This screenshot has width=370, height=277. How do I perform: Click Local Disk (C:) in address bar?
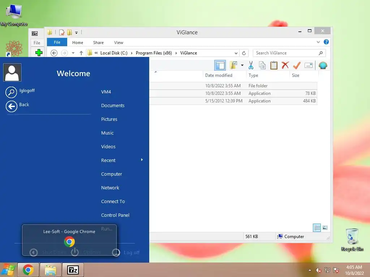(x=114, y=53)
